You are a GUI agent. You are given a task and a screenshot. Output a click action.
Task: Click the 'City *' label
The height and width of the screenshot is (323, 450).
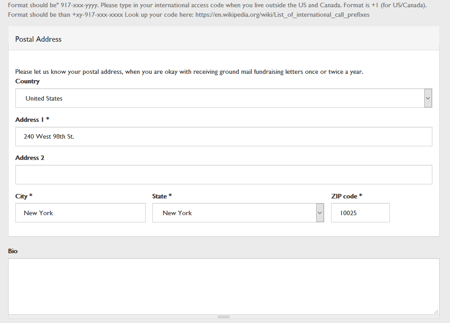[24, 196]
